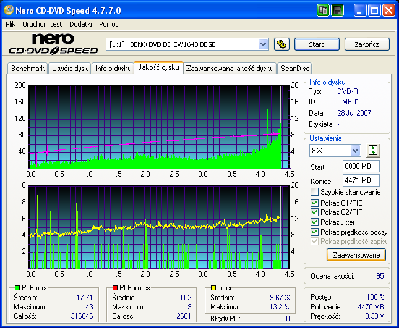Click the Koniec field 4471 MB
Viewport: 399px width, 328px height.
(361, 180)
